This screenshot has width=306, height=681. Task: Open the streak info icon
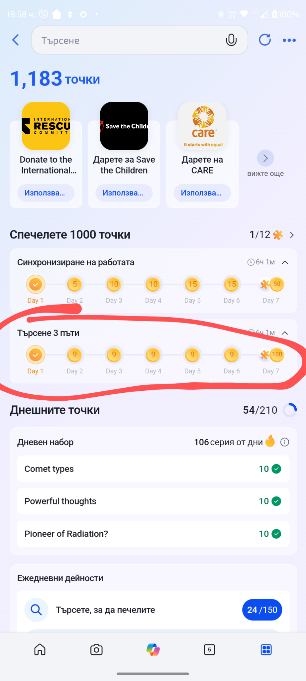click(285, 442)
